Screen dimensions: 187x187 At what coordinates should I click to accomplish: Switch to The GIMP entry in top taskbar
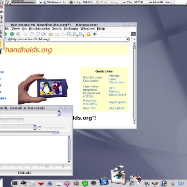(135, 2)
